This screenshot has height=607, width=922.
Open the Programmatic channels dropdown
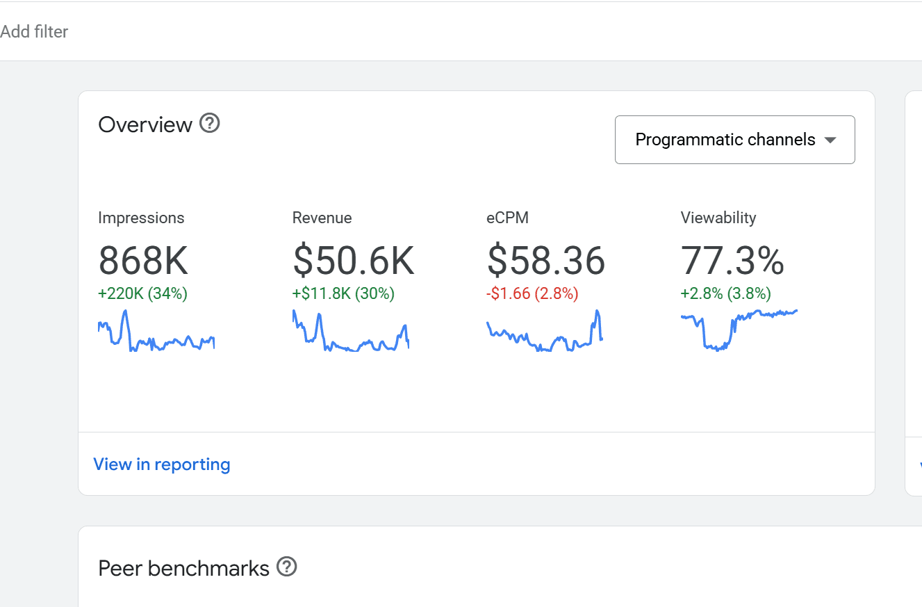[734, 140]
